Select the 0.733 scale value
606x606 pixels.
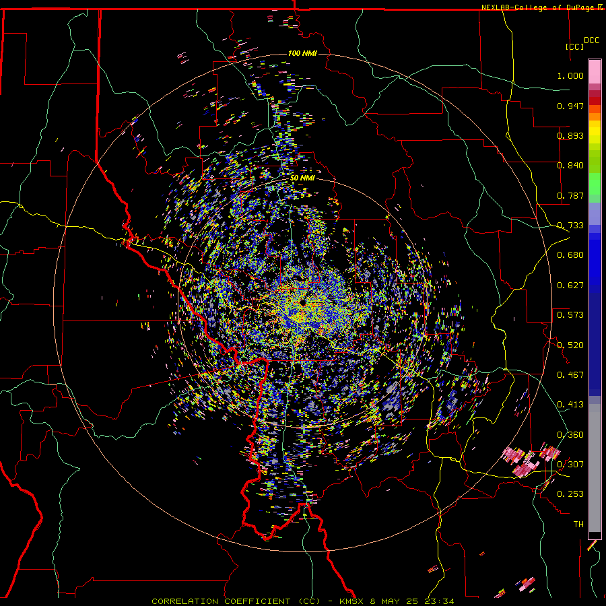pyautogui.click(x=570, y=226)
